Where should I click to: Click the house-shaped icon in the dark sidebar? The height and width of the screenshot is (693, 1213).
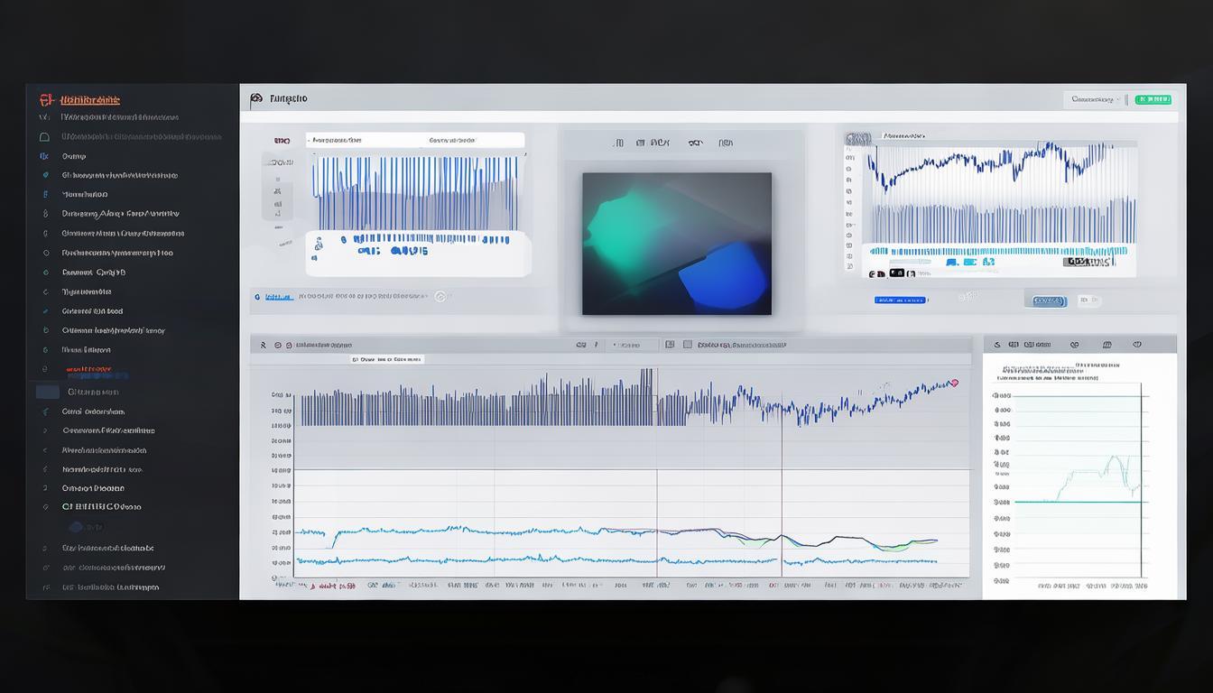[x=44, y=137]
